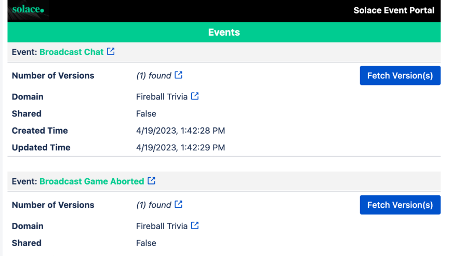Click the Solace Event Portal title
This screenshot has height=256, width=452.
[x=394, y=10]
